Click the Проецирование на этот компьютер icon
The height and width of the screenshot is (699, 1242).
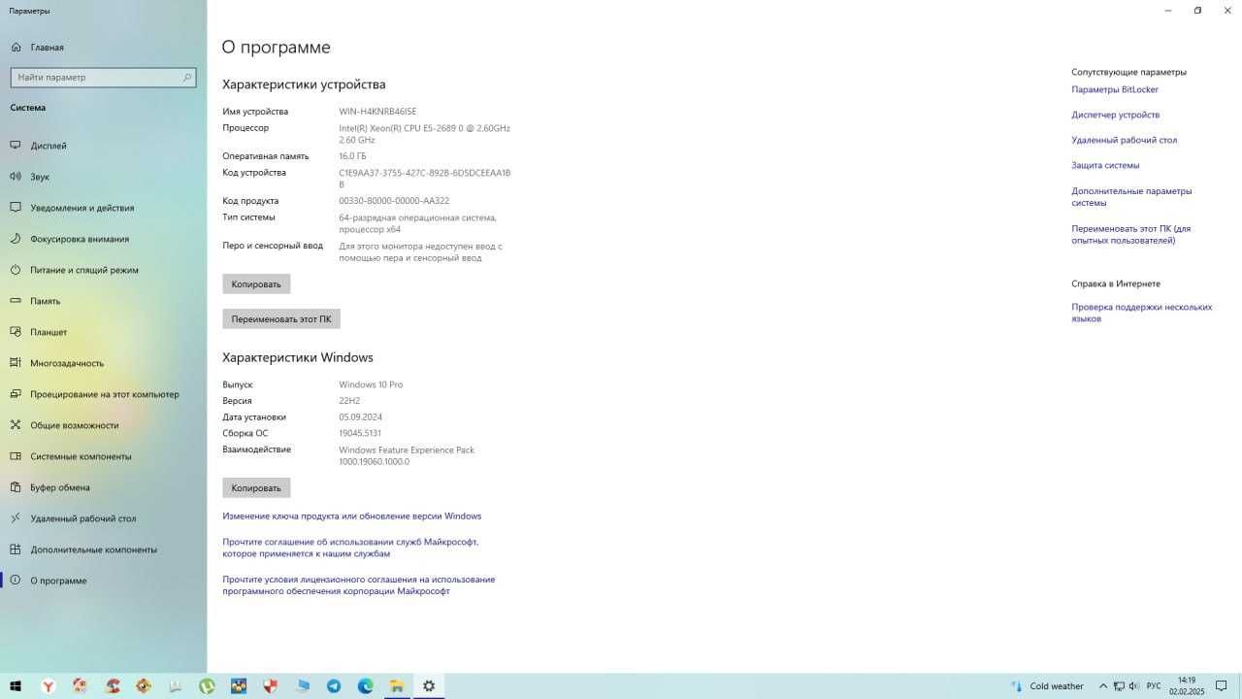[16, 394]
